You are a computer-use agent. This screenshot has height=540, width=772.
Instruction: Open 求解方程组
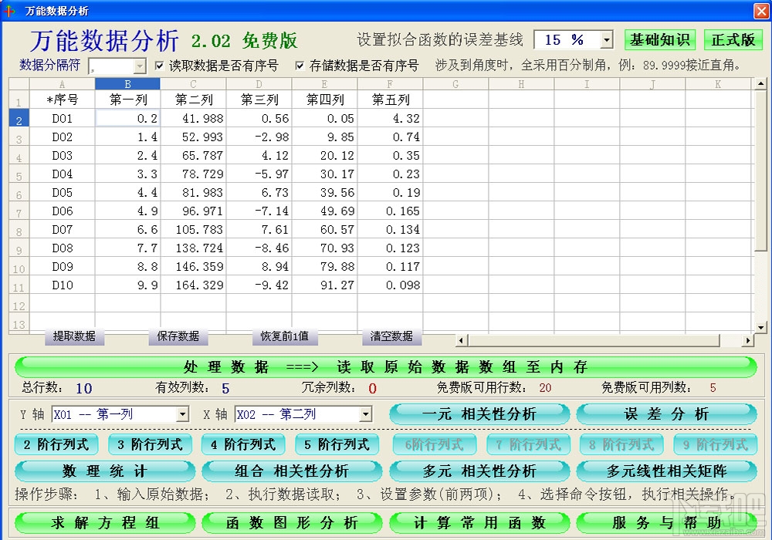pos(105,523)
